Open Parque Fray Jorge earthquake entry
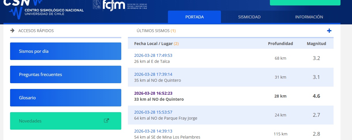The width and height of the screenshot is (352, 140). (x=153, y=112)
